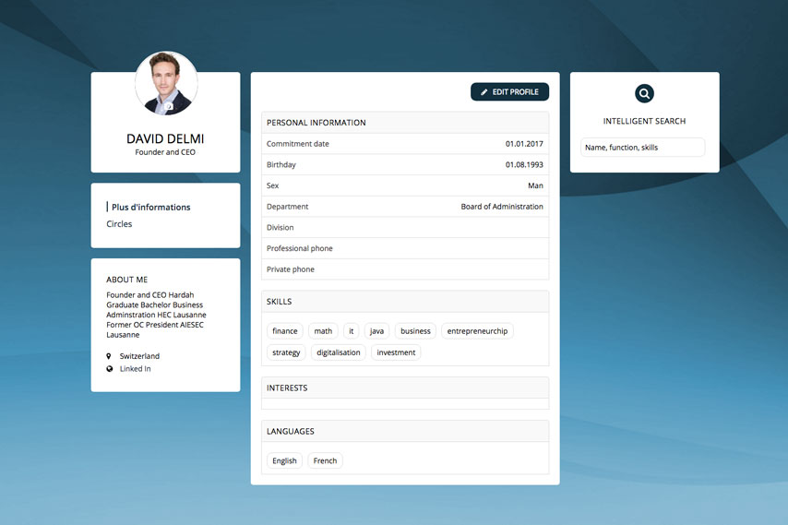Select the business skill tag
788x525 pixels.
tap(415, 331)
